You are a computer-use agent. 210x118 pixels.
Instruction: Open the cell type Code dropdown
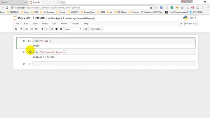(73, 29)
